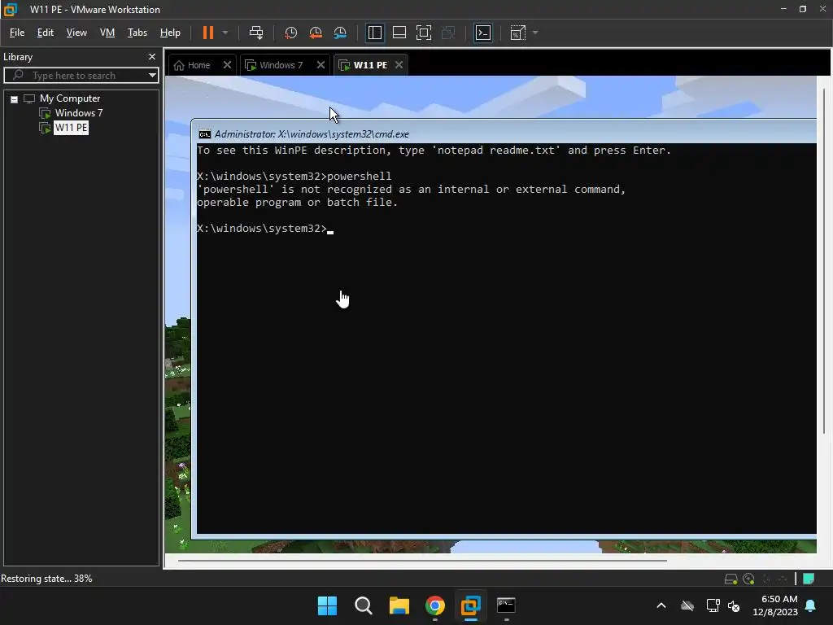Switch to the Windows 7 tab

click(275, 65)
